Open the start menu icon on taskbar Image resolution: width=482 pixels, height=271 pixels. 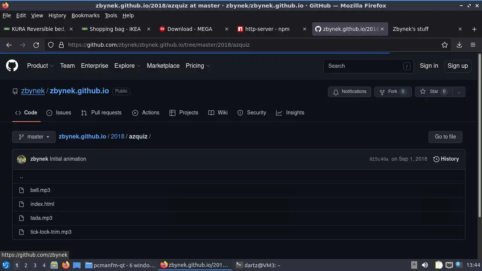click(6, 265)
